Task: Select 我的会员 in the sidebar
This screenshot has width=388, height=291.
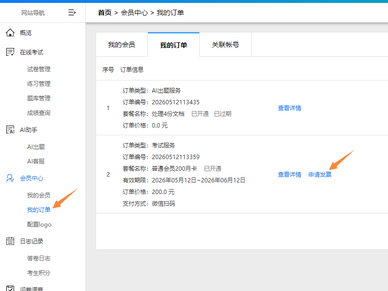Action: click(39, 195)
